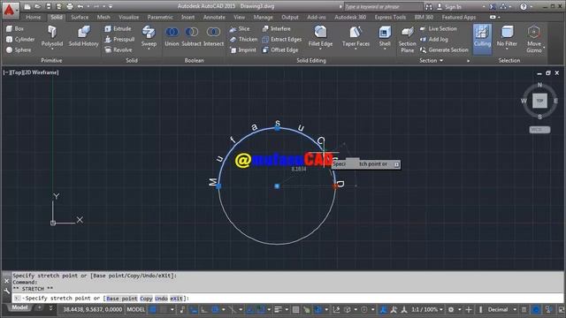Image resolution: width=566 pixels, height=318 pixels.
Task: Open the Parametric ribbon tab
Action: point(160,17)
